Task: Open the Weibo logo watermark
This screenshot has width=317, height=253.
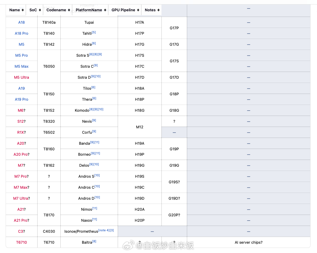Action: click(129, 245)
